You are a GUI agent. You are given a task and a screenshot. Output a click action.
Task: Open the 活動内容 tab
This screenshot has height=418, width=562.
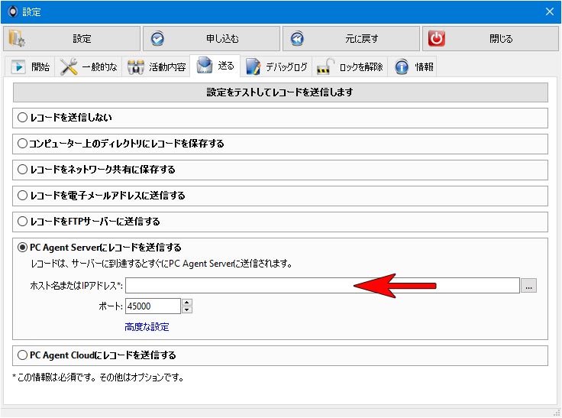click(x=156, y=66)
